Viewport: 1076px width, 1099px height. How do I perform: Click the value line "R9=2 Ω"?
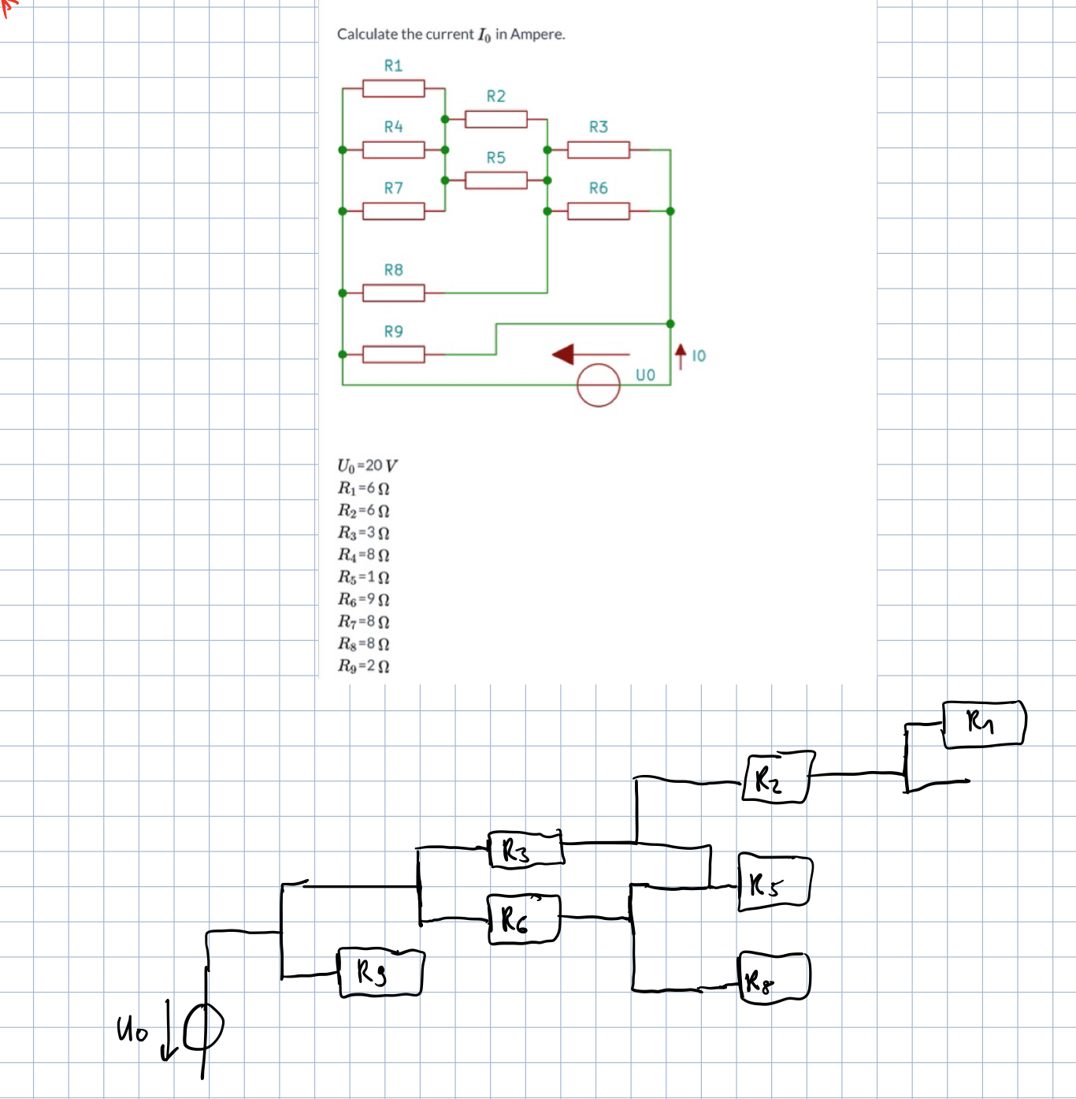click(x=364, y=666)
